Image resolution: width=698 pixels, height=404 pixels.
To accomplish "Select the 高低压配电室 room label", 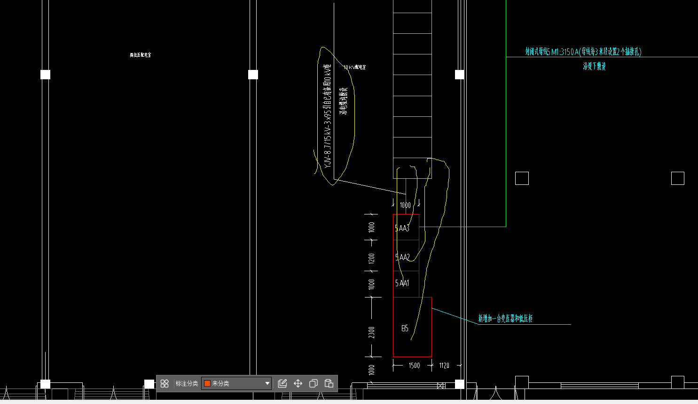I will tap(141, 55).
